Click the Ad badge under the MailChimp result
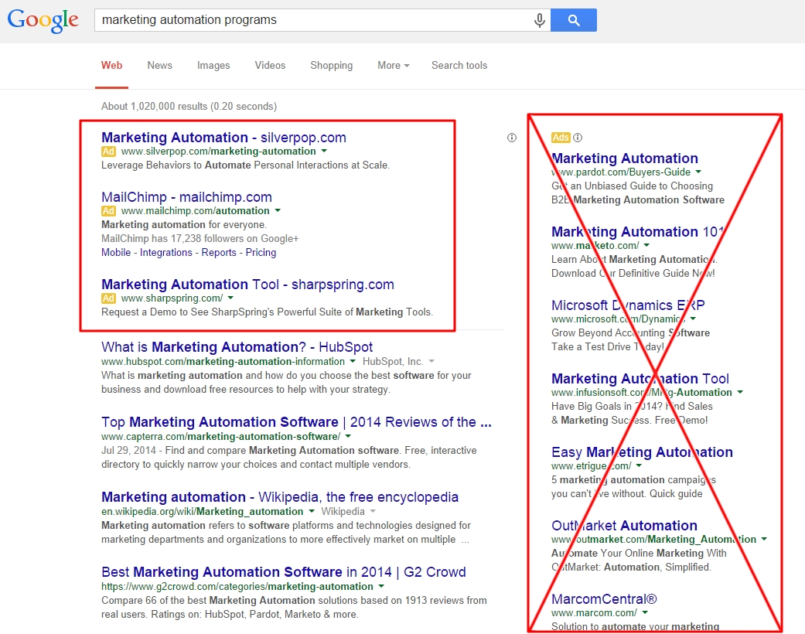This screenshot has width=805, height=634. (x=108, y=211)
